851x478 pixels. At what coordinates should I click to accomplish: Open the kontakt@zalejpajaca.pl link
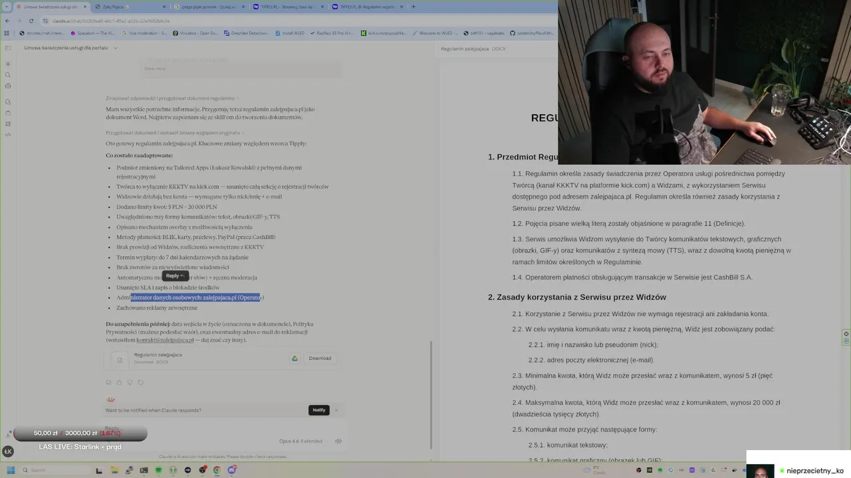165,340
